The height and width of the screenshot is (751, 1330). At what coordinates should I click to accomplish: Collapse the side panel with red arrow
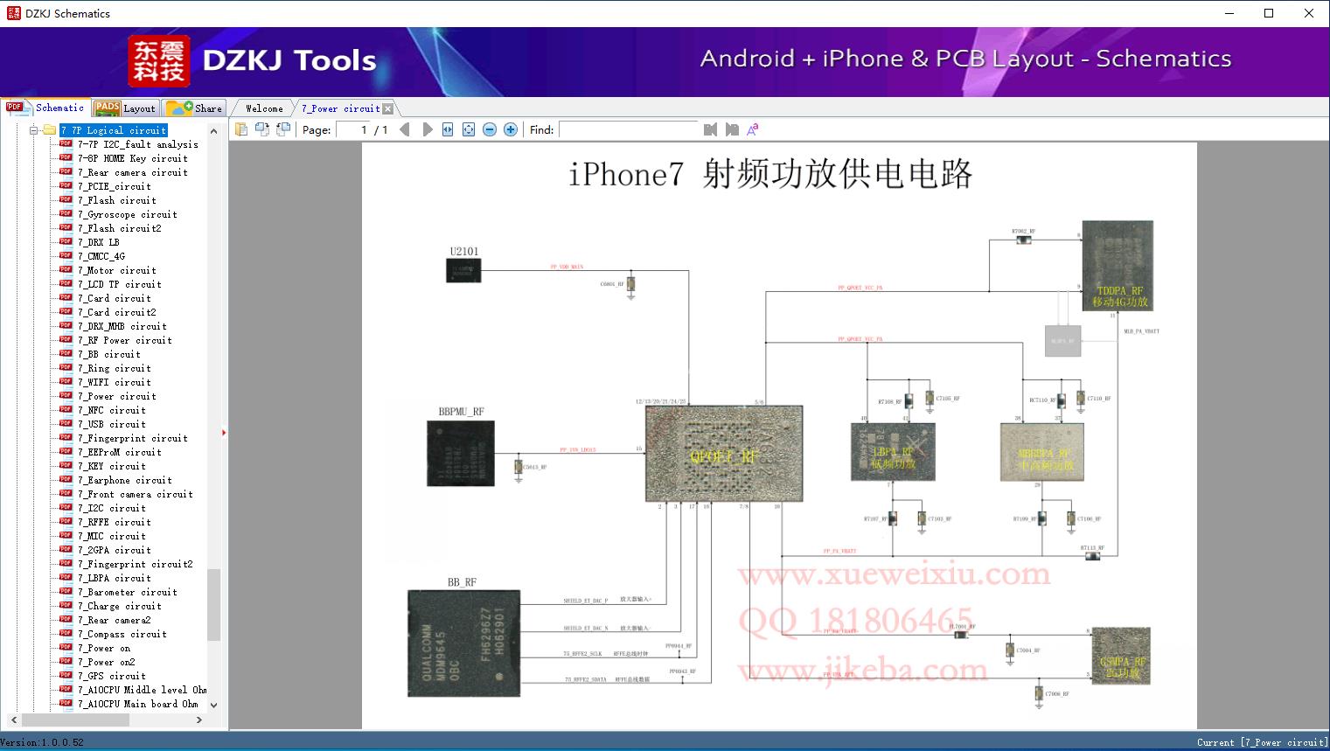224,432
